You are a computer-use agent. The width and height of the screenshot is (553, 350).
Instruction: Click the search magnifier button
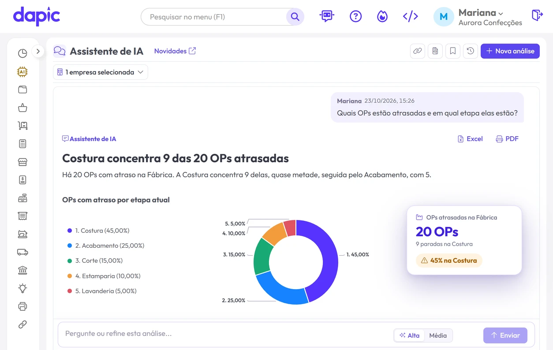click(295, 17)
